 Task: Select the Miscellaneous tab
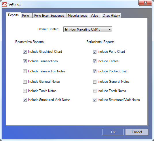click(x=77, y=16)
